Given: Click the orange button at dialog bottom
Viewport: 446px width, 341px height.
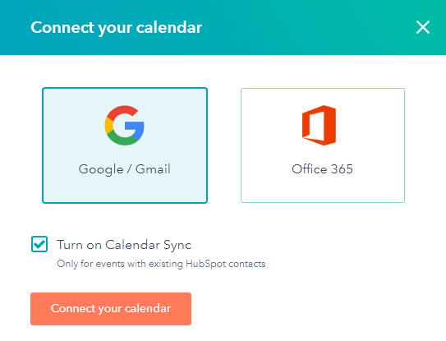Looking at the screenshot, I should point(111,309).
